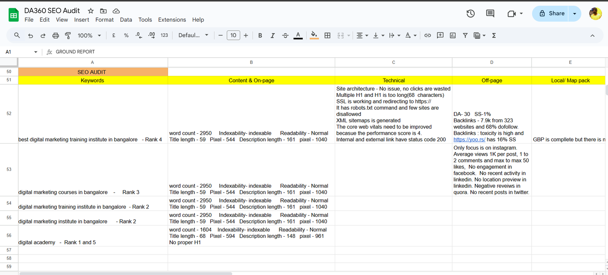The width and height of the screenshot is (608, 275).
Task: Click the Print icon
Action: (x=55, y=35)
